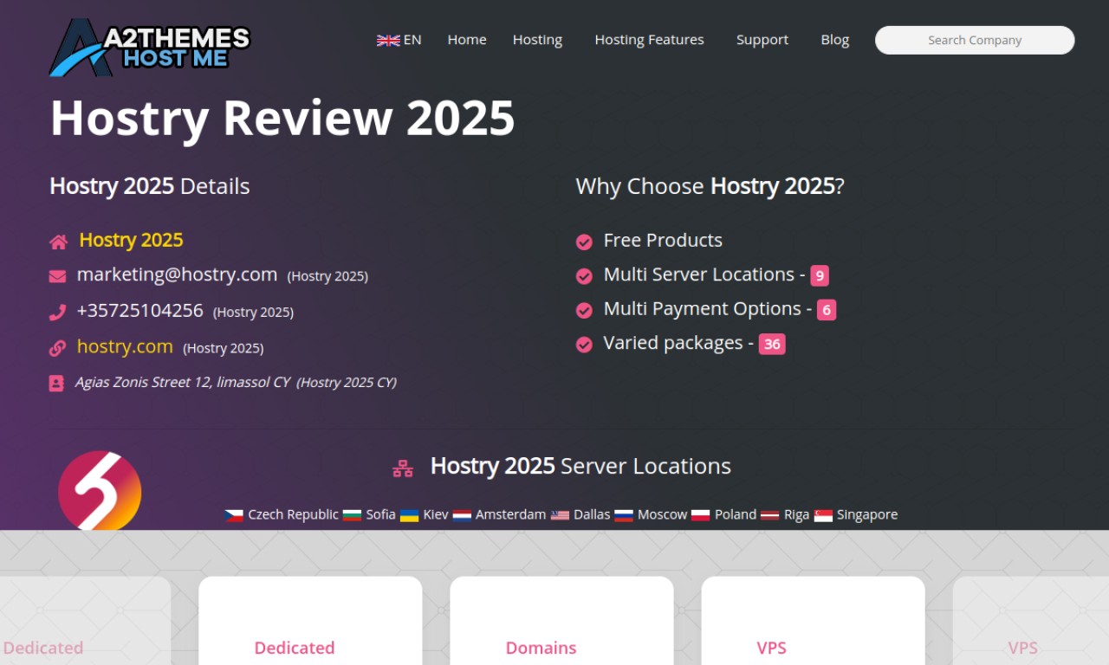The height and width of the screenshot is (665, 1109).
Task: Click the pink 6 payment options badge
Action: point(827,310)
